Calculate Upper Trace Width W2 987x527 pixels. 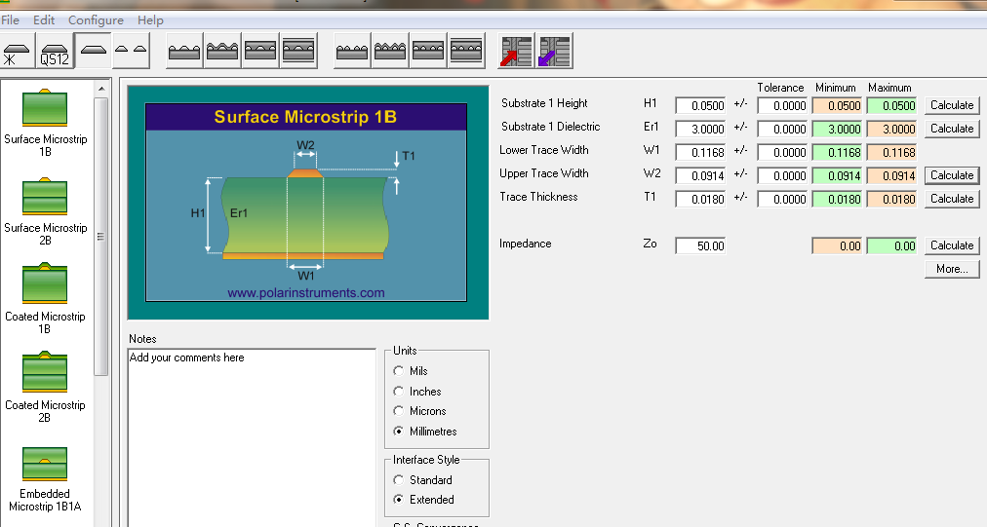(952, 174)
